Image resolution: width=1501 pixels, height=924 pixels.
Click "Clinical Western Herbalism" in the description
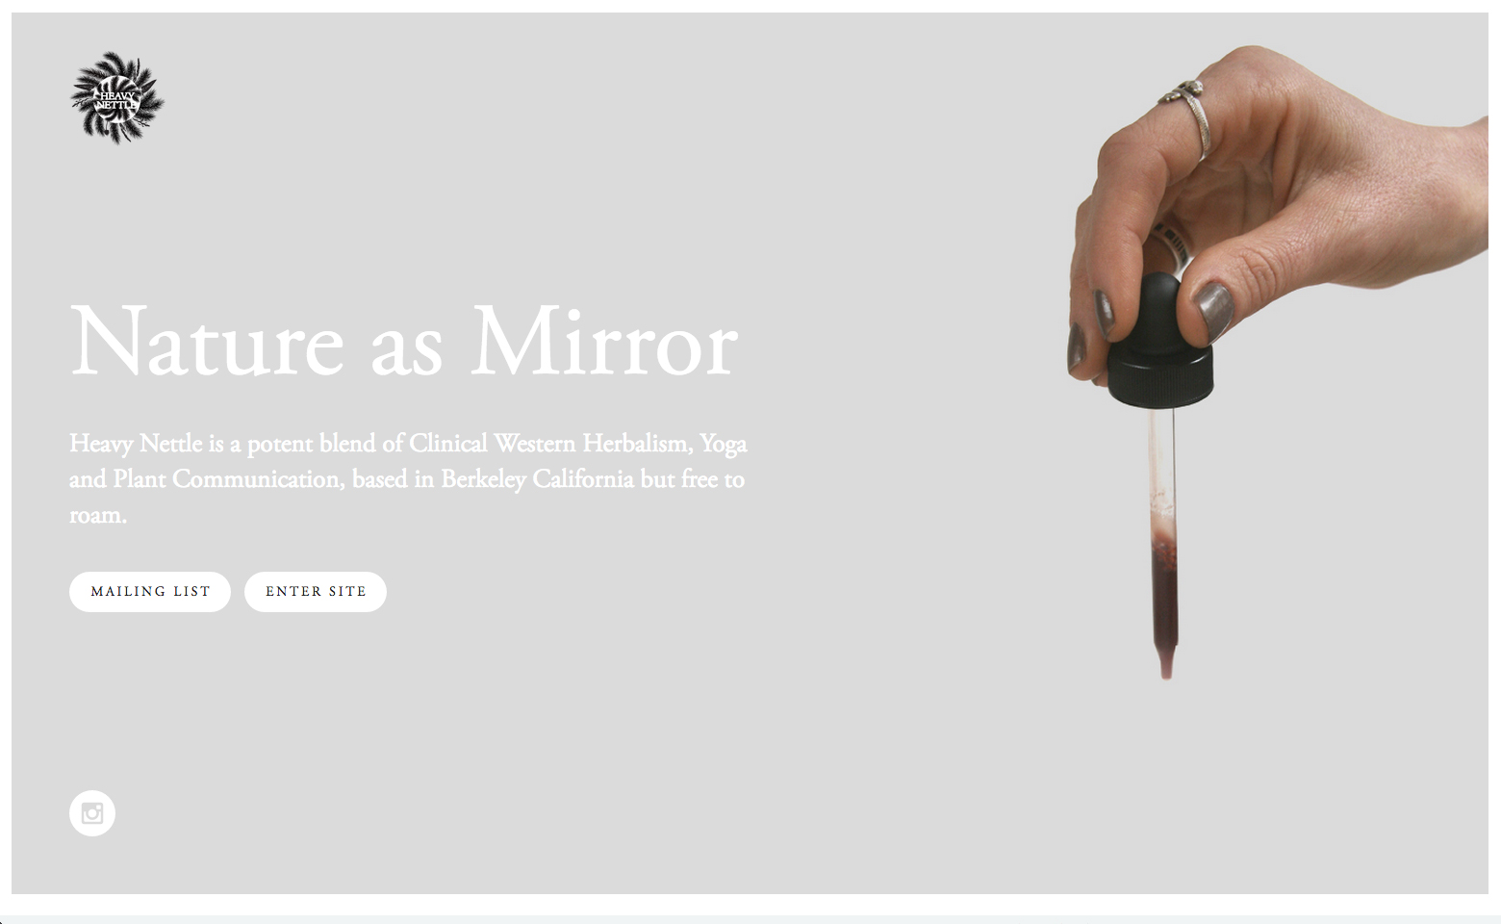pos(548,444)
